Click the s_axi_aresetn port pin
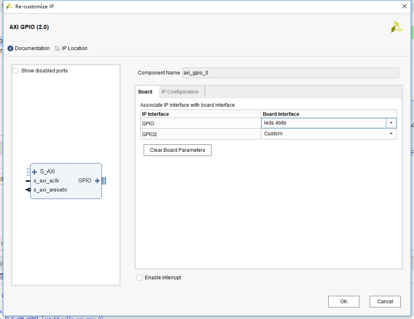414x319 pixels. click(28, 190)
